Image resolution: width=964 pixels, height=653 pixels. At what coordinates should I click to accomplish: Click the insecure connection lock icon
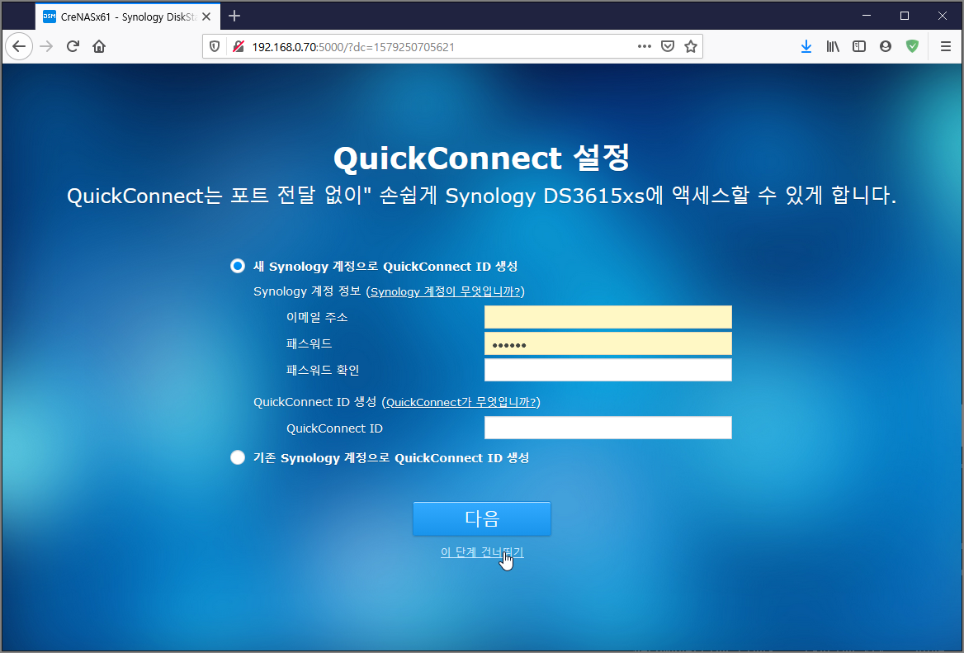(239, 47)
